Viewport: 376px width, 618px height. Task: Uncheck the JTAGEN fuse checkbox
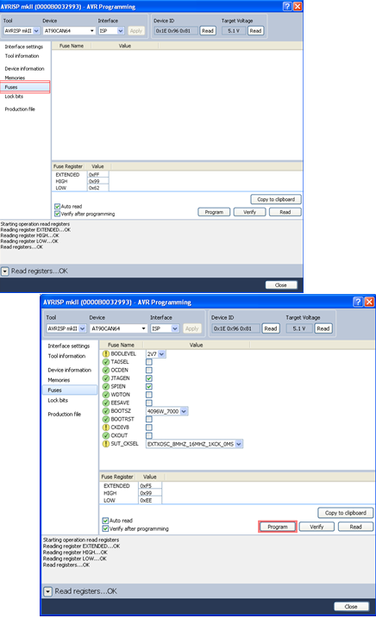pyautogui.click(x=149, y=378)
